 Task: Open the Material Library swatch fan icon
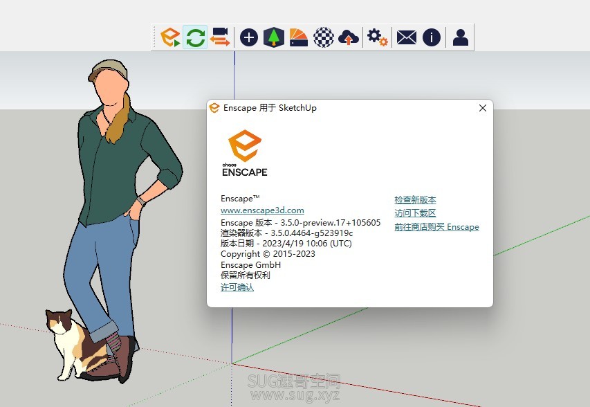299,37
